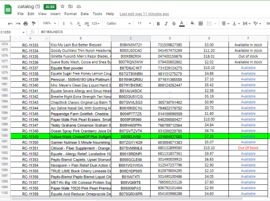
Task: Open the Calibri font dropdown
Action: tap(118, 24)
